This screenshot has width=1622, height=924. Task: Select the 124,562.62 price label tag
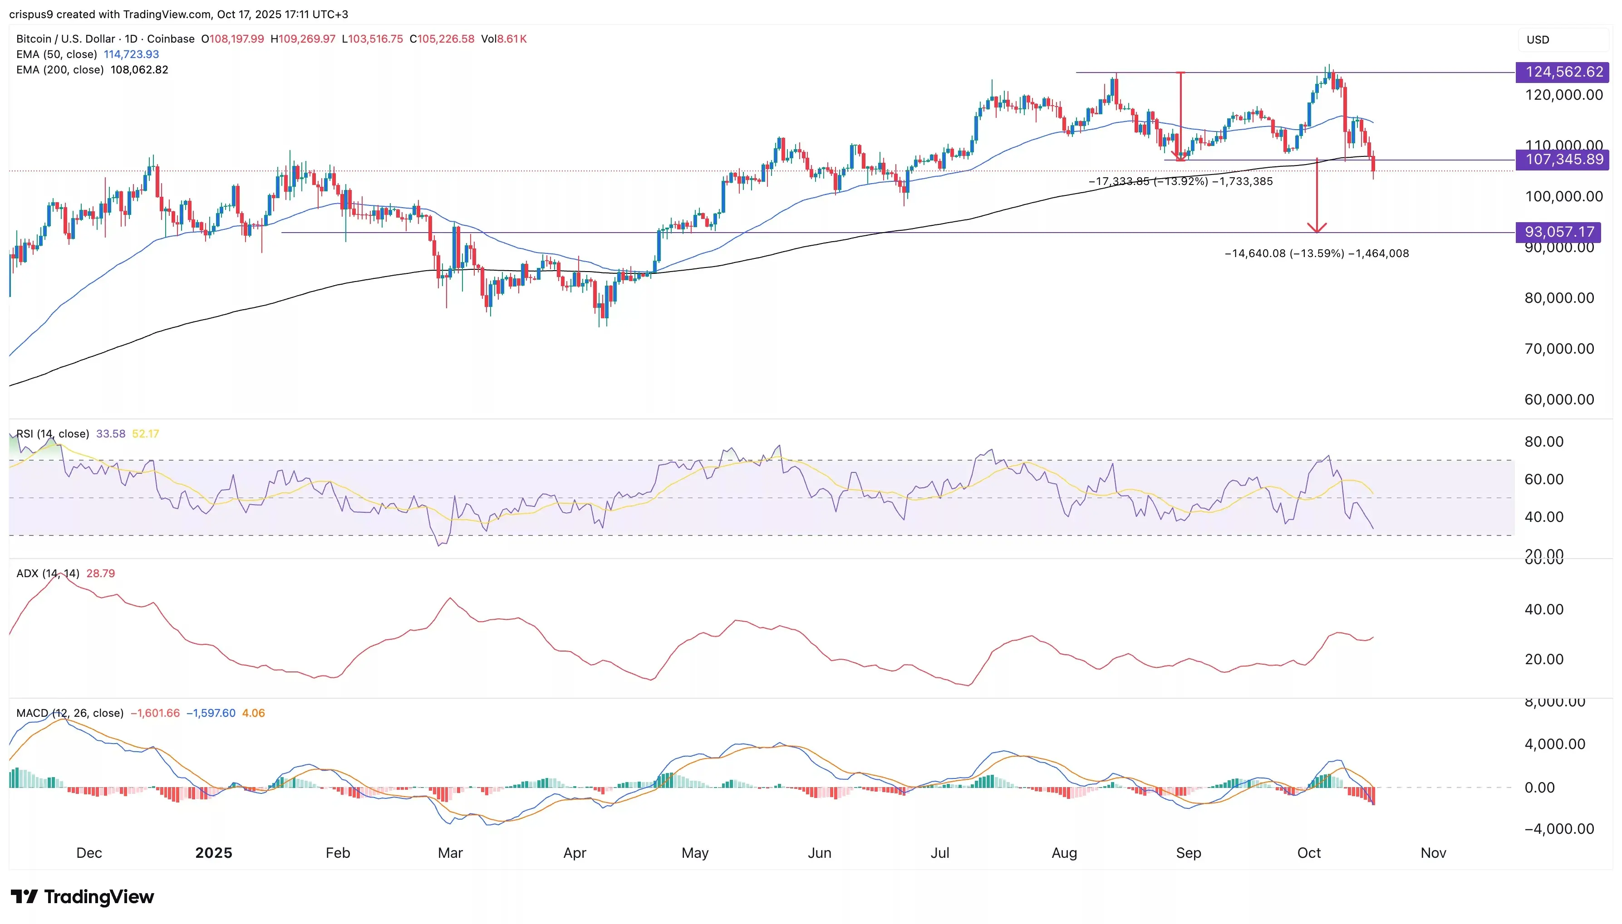1563,73
